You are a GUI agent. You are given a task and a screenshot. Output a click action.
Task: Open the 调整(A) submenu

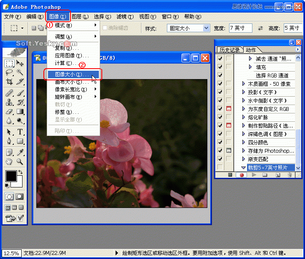point(73,37)
